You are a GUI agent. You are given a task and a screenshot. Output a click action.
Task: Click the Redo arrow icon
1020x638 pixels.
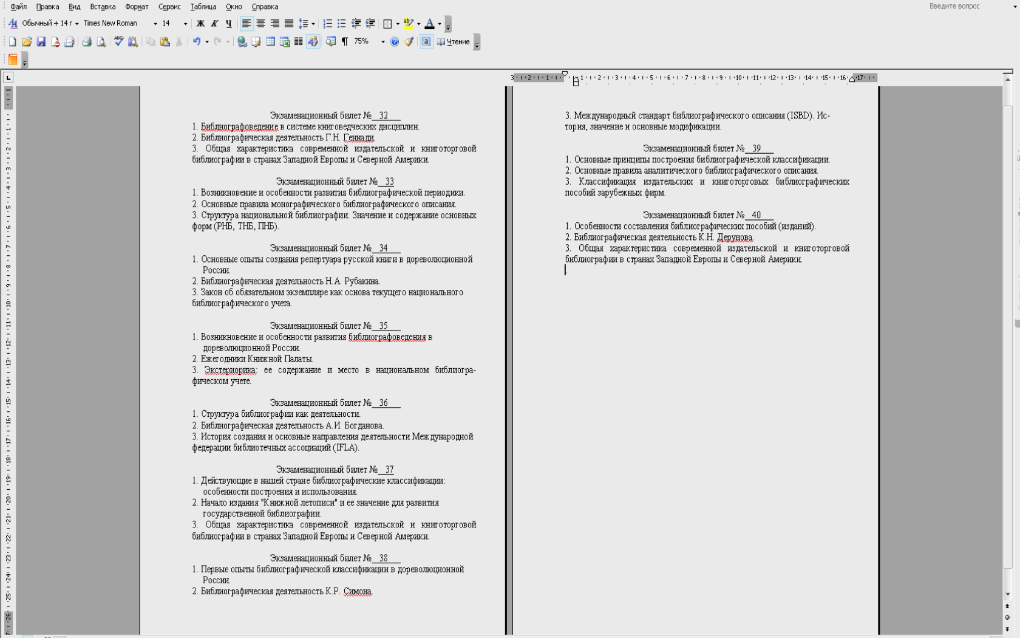pyautogui.click(x=217, y=42)
